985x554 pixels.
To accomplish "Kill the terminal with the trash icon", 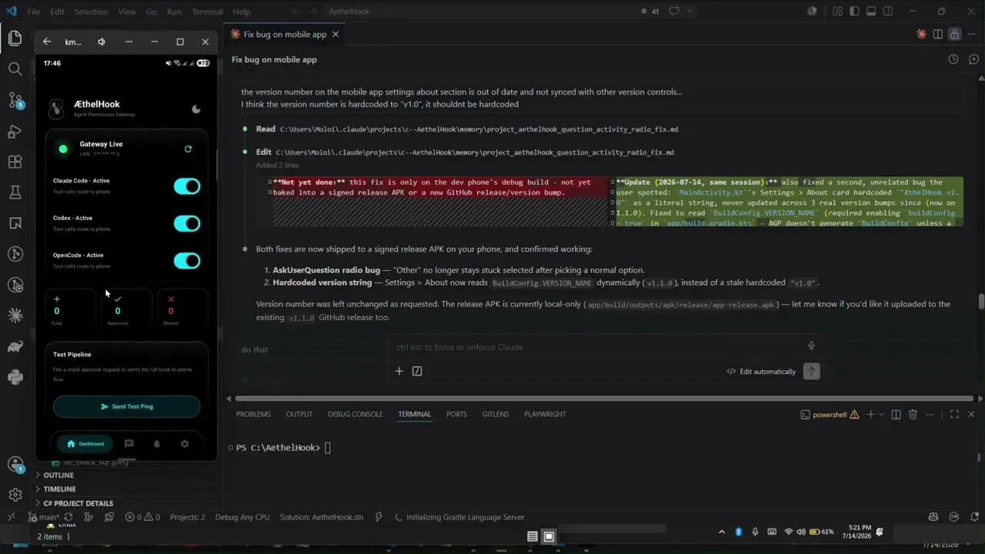I will [x=913, y=414].
